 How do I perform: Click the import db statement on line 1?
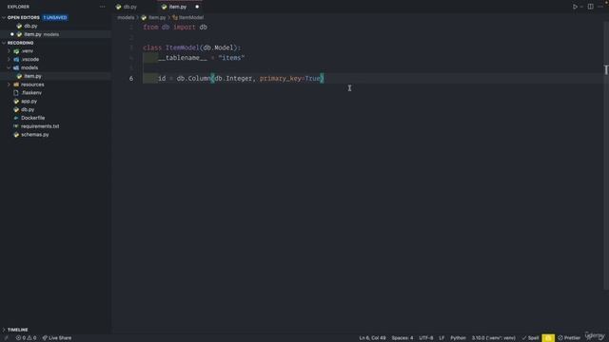point(190,28)
